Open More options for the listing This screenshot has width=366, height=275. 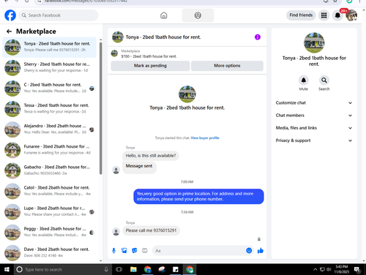tap(227, 66)
